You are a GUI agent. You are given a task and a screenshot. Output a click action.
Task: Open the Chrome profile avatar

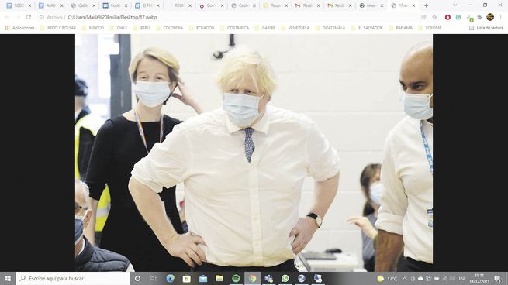click(490, 17)
